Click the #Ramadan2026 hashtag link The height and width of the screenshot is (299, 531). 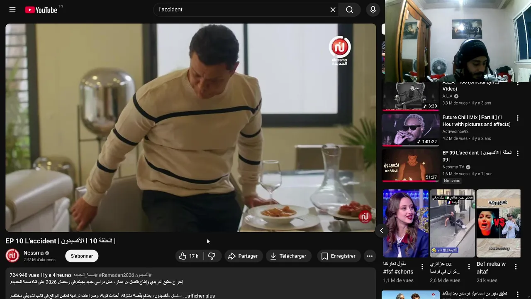click(x=117, y=275)
